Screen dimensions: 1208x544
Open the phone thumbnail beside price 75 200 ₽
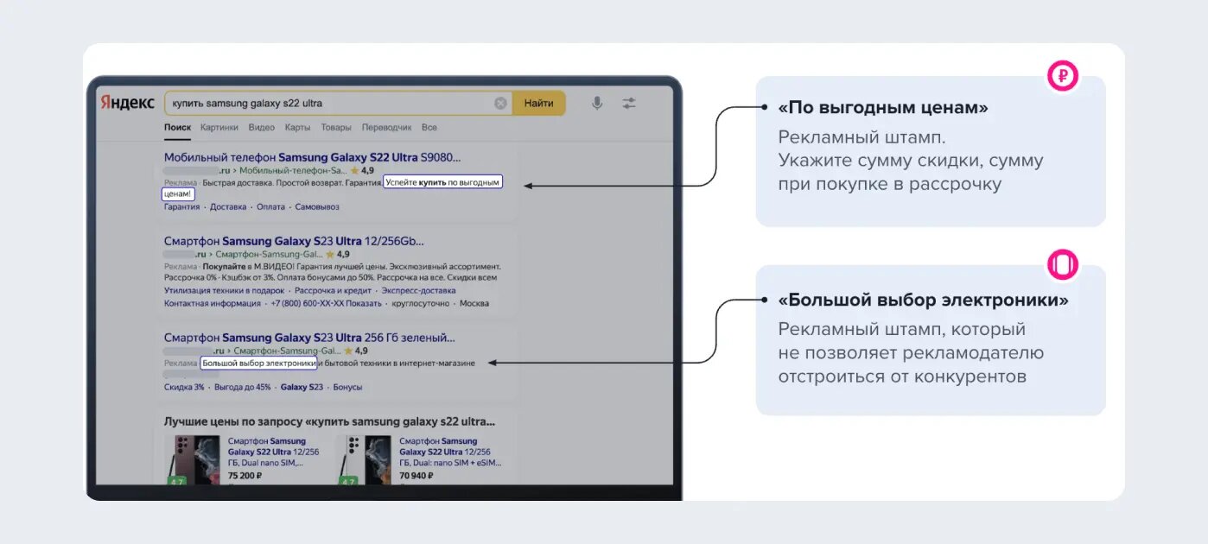click(x=194, y=460)
